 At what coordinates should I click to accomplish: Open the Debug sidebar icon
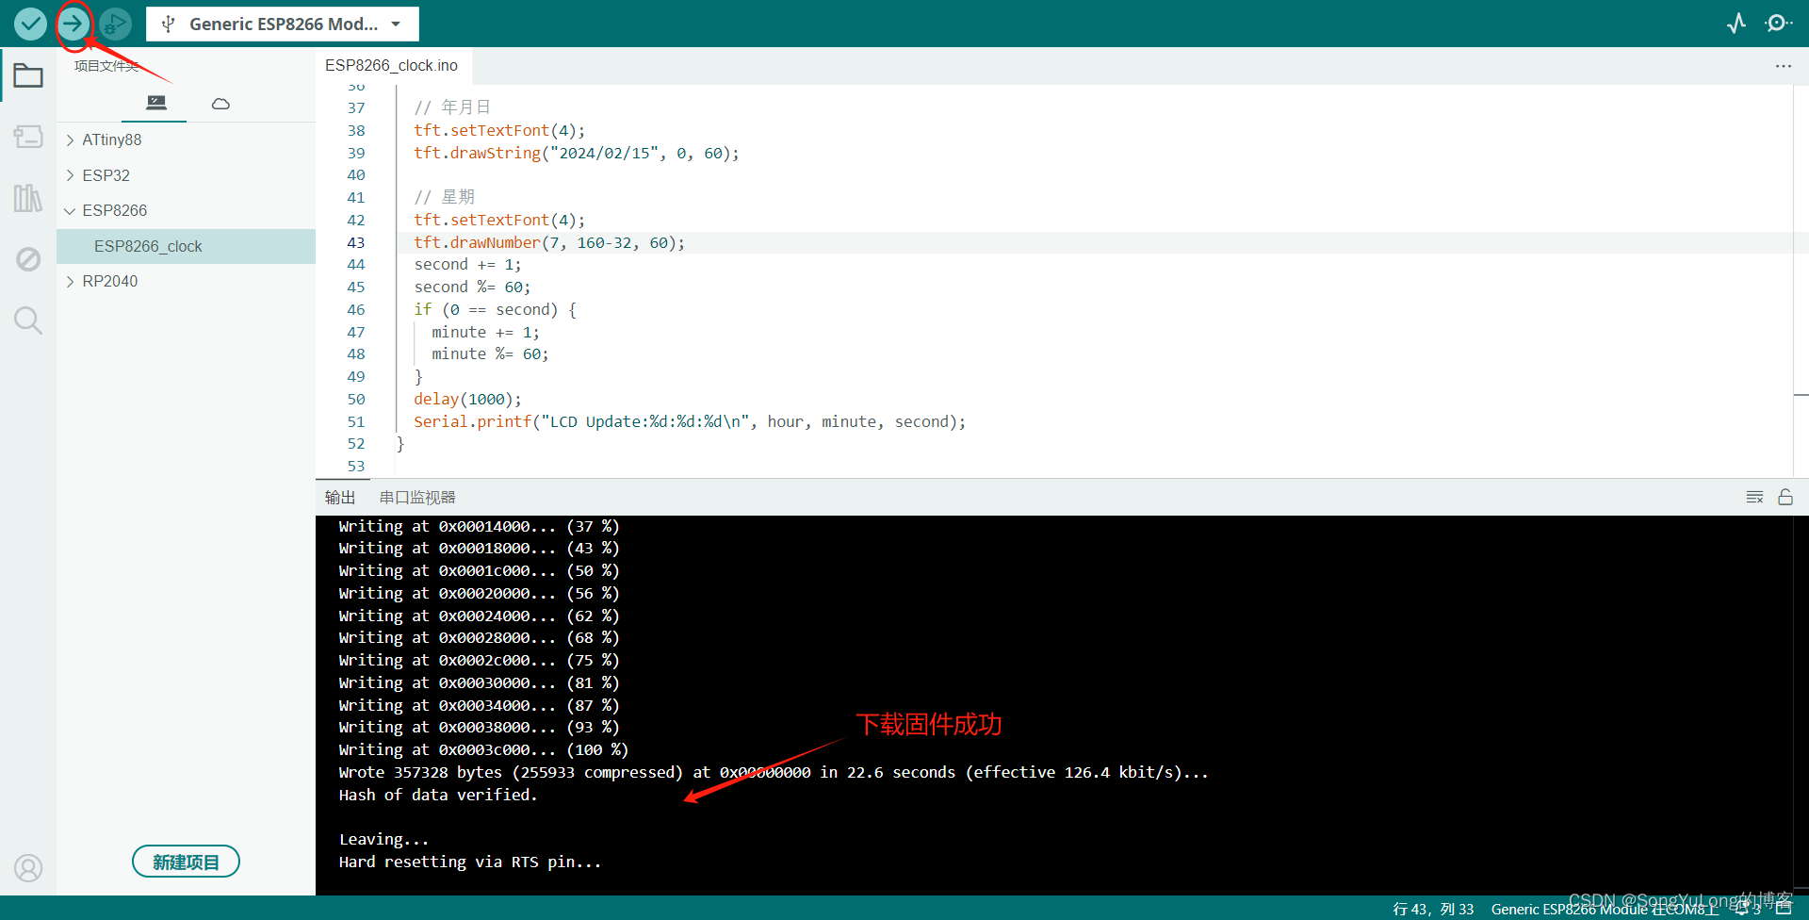click(28, 259)
